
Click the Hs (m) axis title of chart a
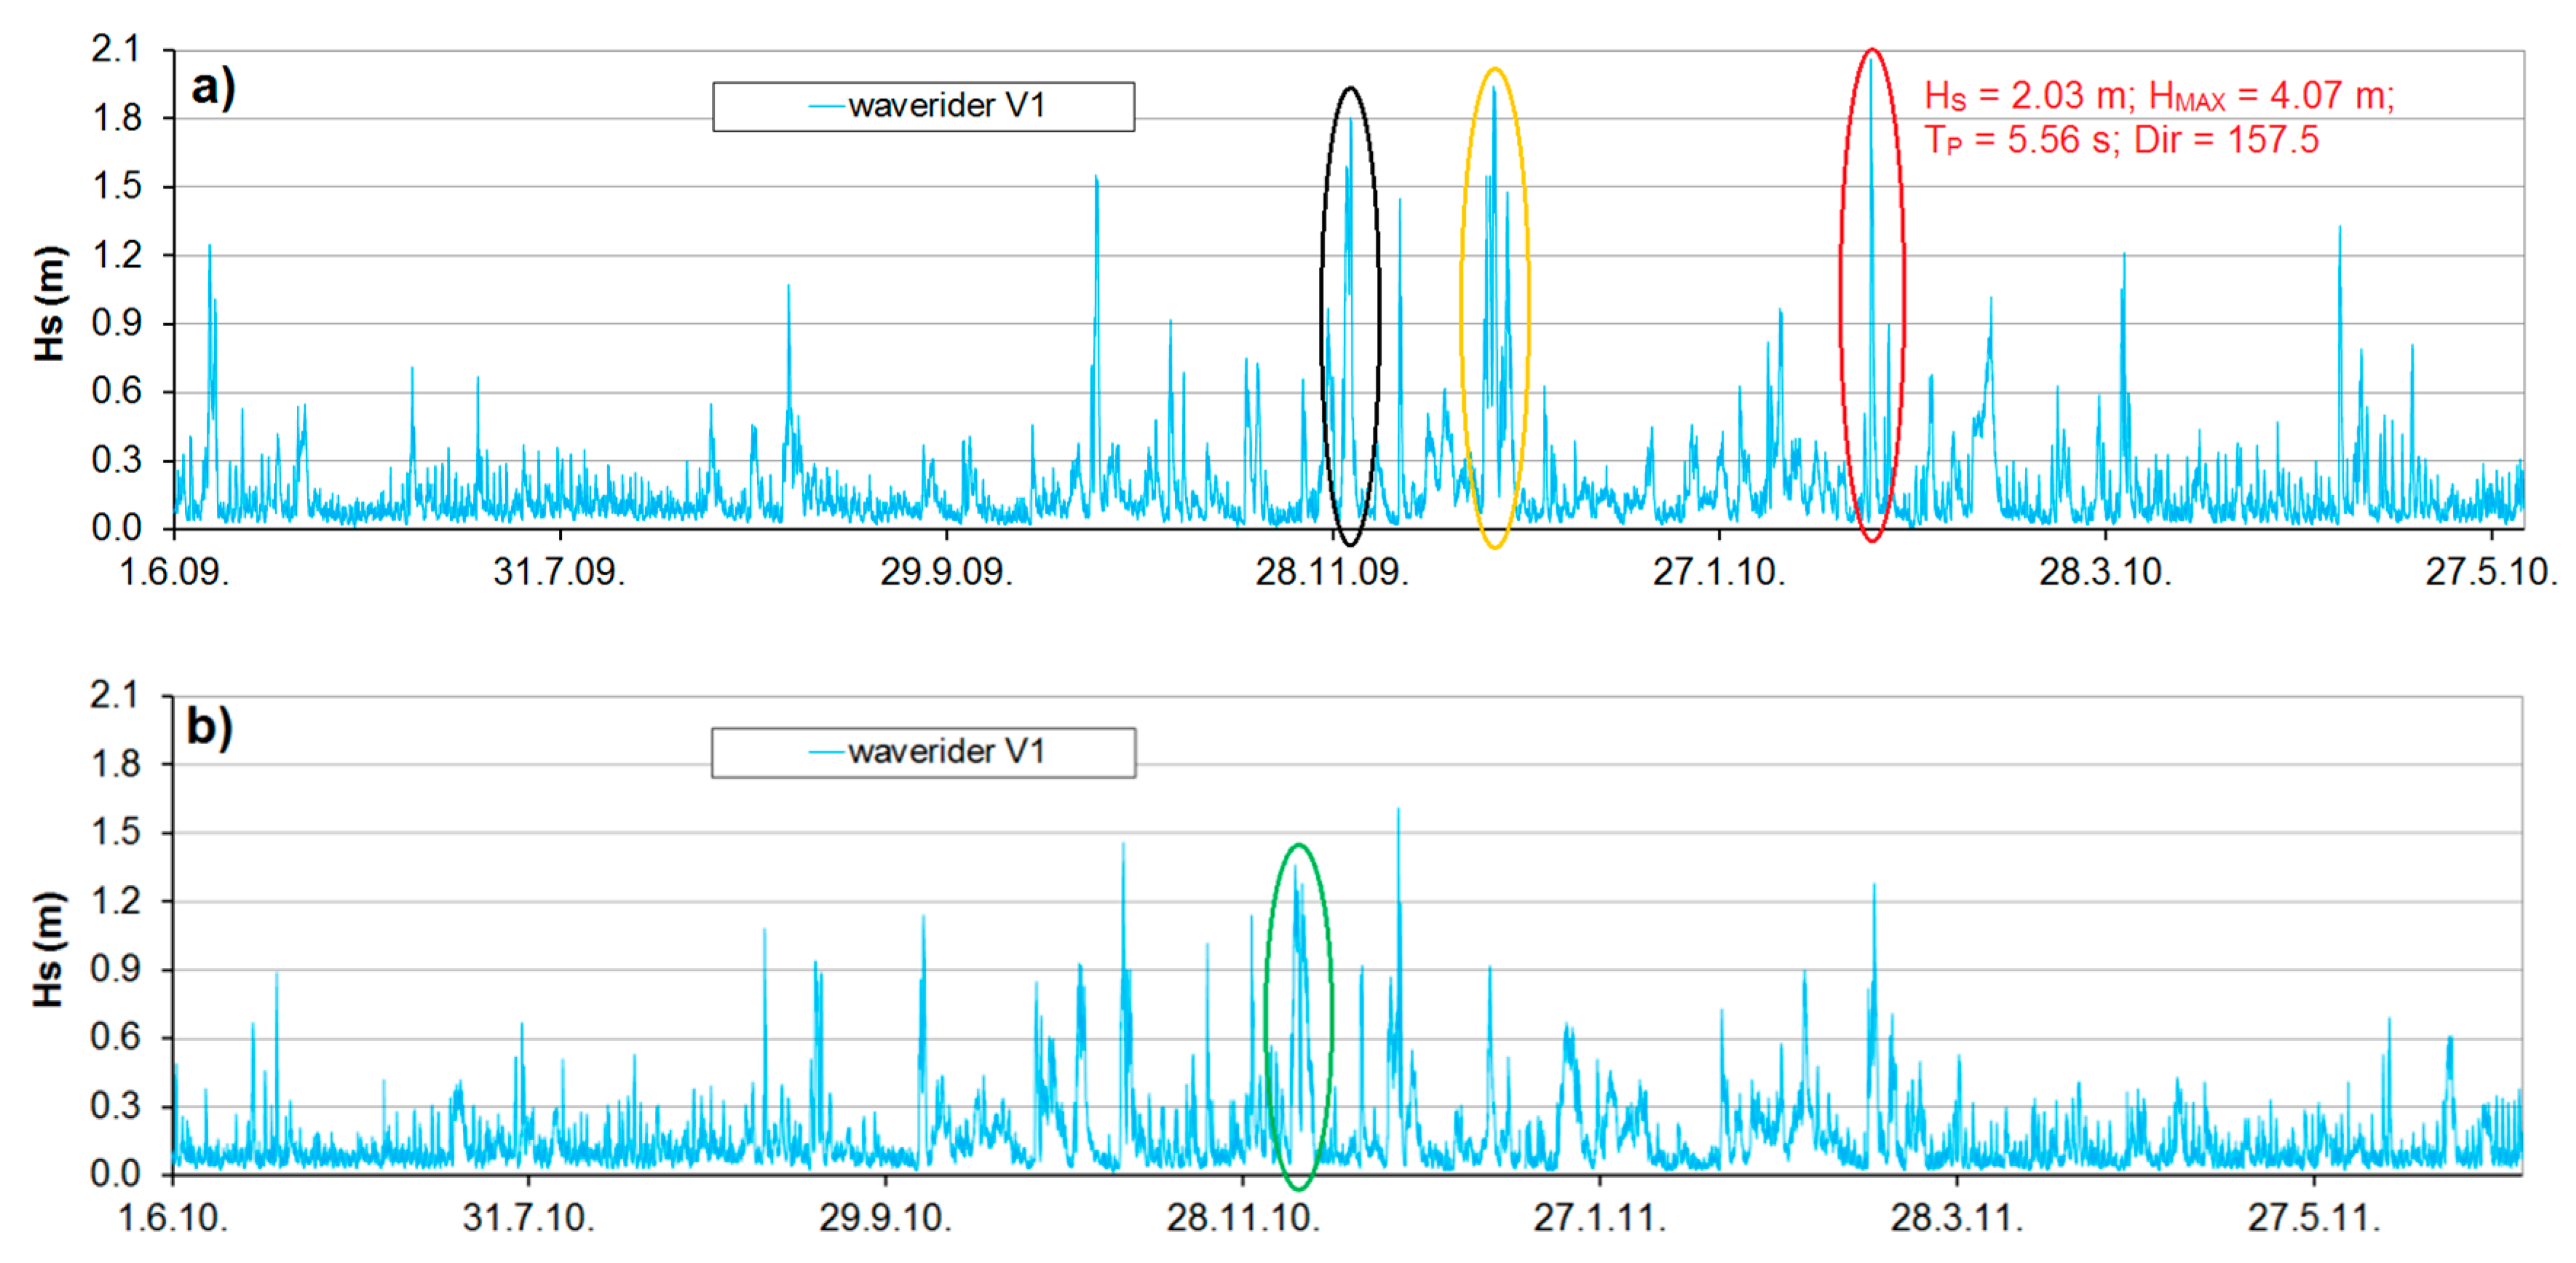[x=50, y=303]
